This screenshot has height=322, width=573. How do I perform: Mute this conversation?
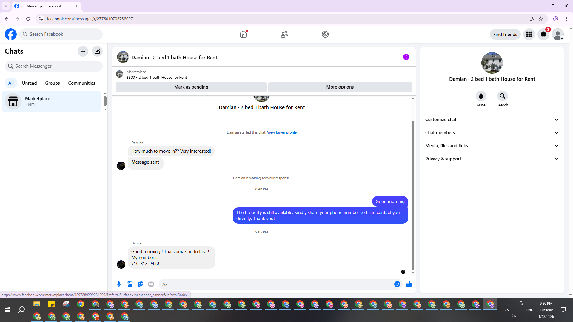[481, 96]
